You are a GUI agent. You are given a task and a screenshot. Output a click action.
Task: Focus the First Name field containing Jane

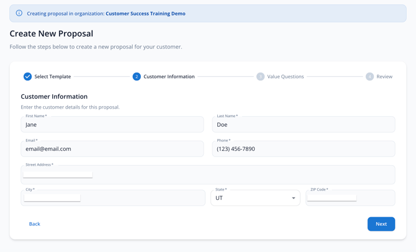(x=112, y=124)
